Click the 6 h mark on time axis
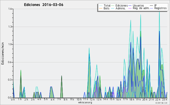This screenshot has width=170, height=105. tap(52, 99)
